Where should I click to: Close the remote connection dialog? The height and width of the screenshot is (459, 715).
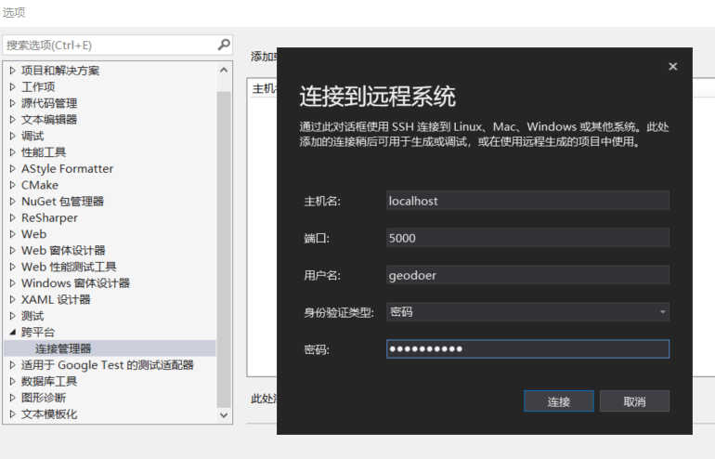click(x=672, y=67)
